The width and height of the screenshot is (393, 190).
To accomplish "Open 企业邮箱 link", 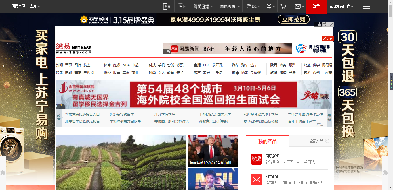I will [x=300, y=182].
